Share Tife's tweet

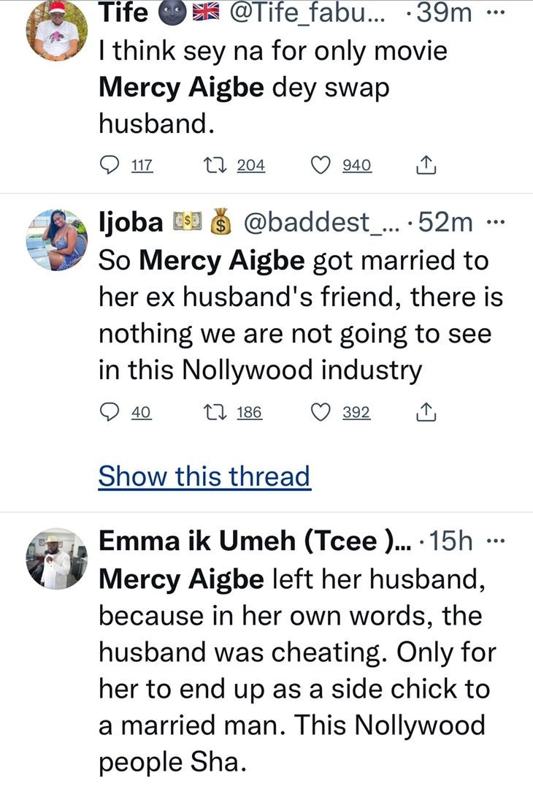point(426,167)
